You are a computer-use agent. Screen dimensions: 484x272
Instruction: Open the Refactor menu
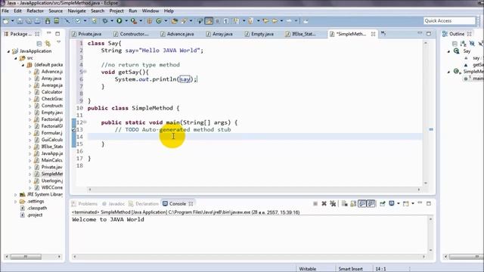click(x=35, y=11)
